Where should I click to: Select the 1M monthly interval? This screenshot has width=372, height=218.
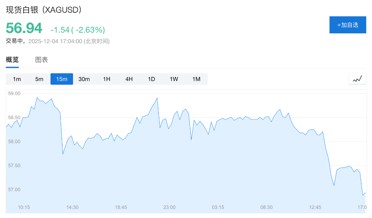196,79
